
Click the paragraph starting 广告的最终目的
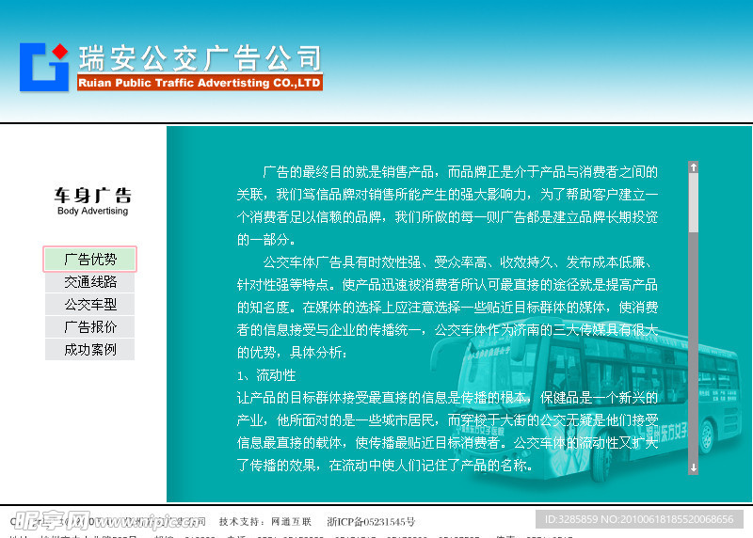[447, 205]
